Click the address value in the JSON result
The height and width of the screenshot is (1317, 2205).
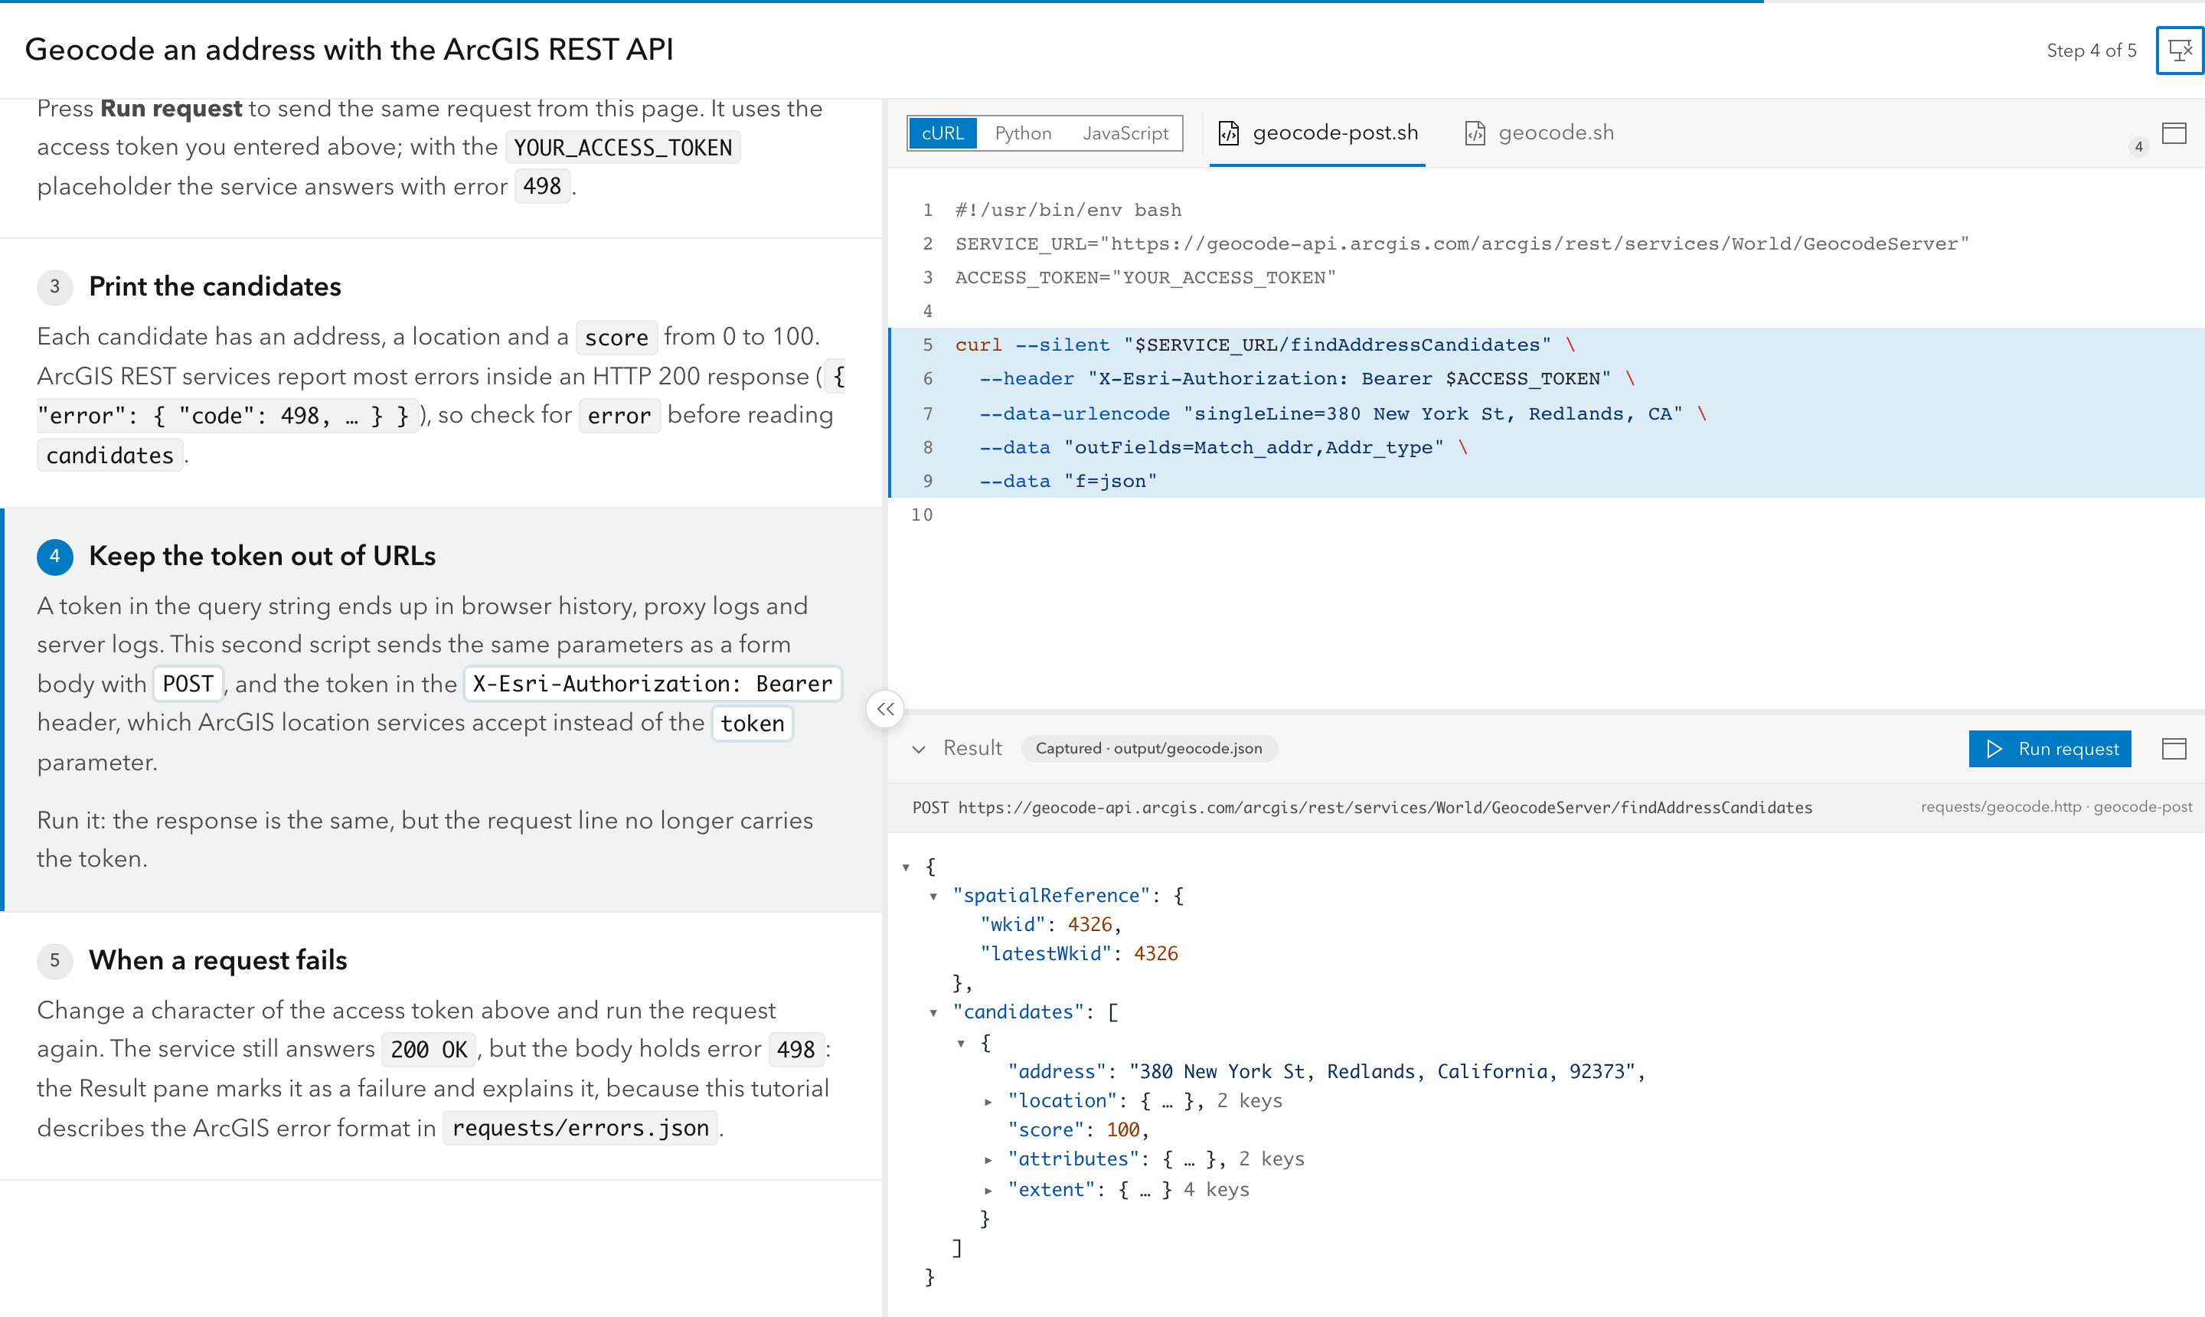click(1381, 1072)
